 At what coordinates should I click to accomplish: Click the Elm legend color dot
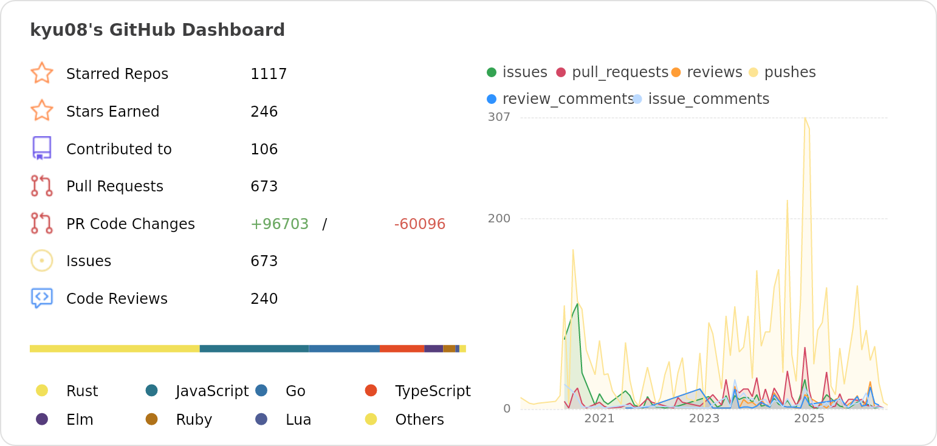[42, 419]
